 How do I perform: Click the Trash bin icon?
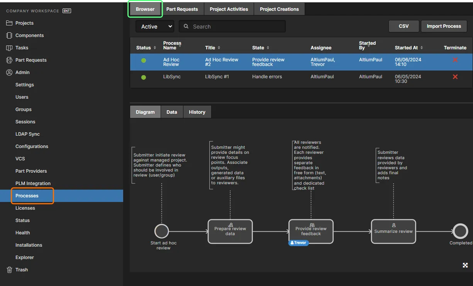point(9,270)
